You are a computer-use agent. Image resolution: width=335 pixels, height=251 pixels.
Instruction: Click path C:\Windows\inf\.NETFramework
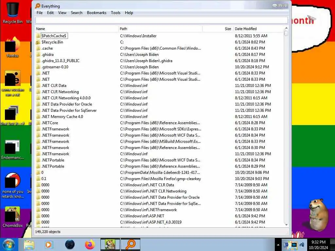tap(148, 210)
